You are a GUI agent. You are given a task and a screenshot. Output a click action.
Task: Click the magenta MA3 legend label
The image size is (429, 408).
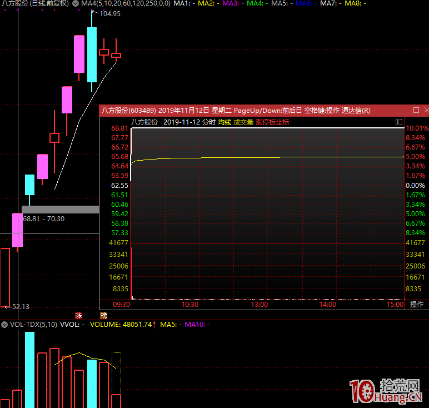point(233,3)
